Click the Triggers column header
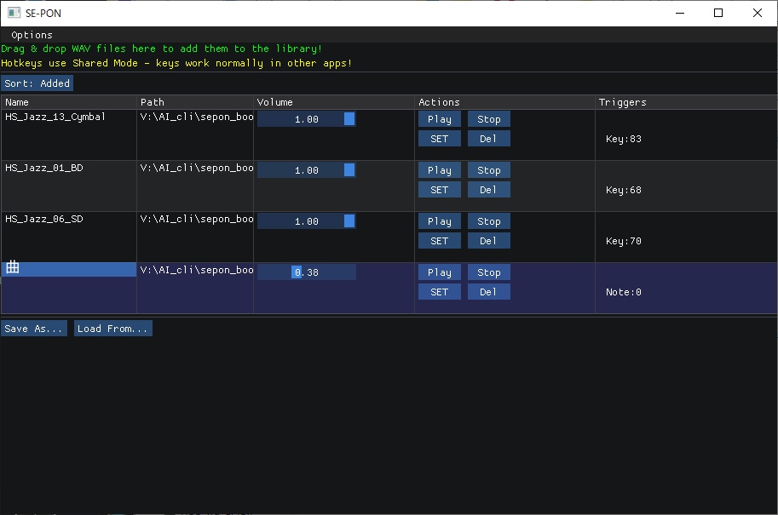Viewport: 778px width, 515px height. click(622, 102)
